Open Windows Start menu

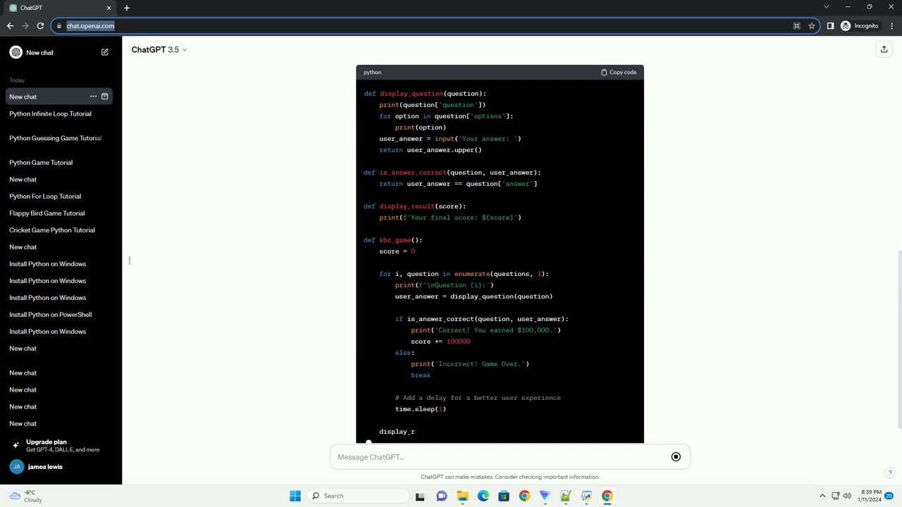[295, 496]
